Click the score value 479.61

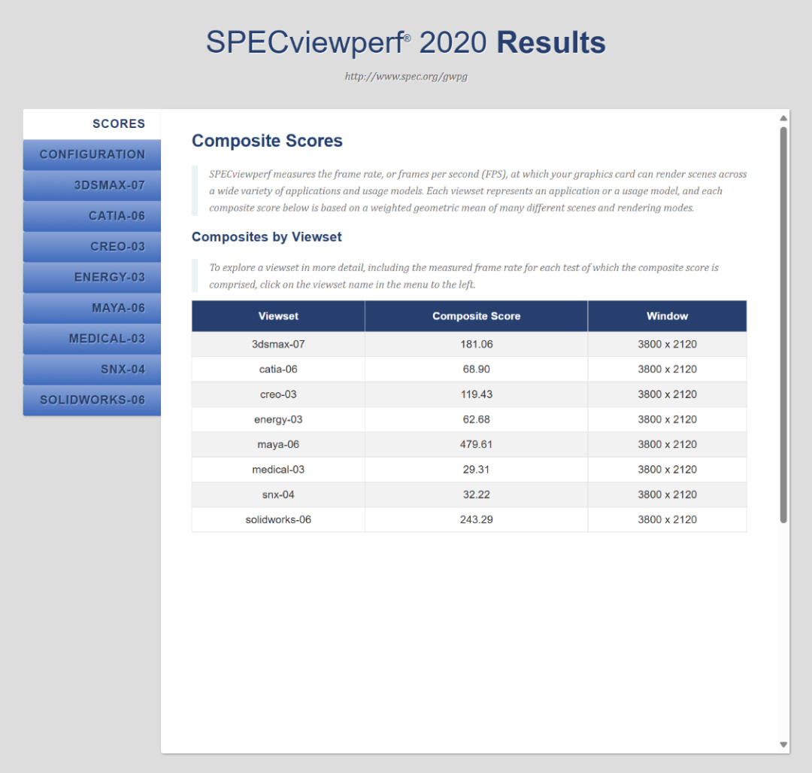click(x=477, y=444)
